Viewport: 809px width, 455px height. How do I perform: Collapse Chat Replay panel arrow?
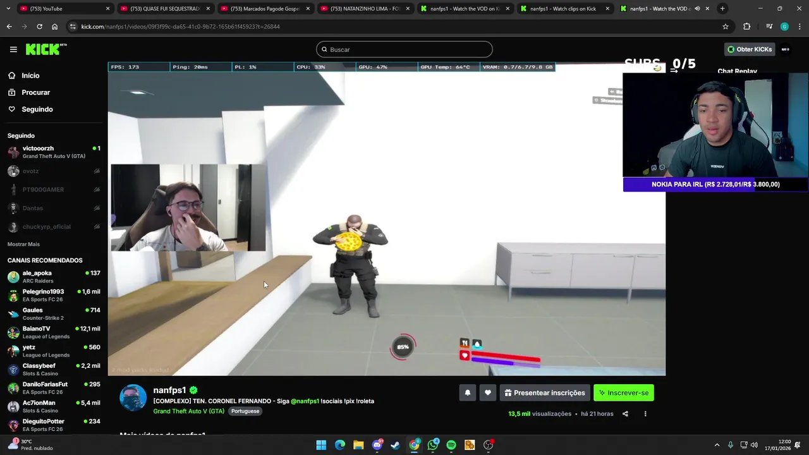[x=674, y=71]
